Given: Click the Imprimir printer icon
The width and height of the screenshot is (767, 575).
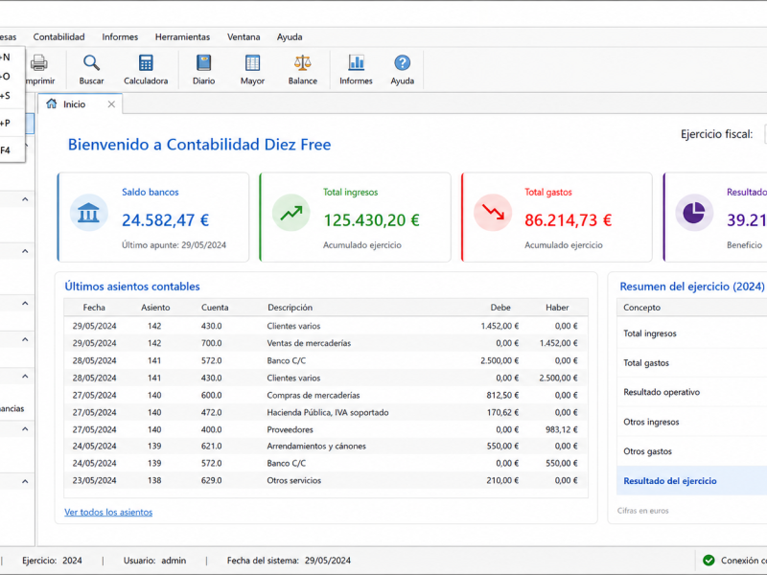Looking at the screenshot, I should pos(39,63).
